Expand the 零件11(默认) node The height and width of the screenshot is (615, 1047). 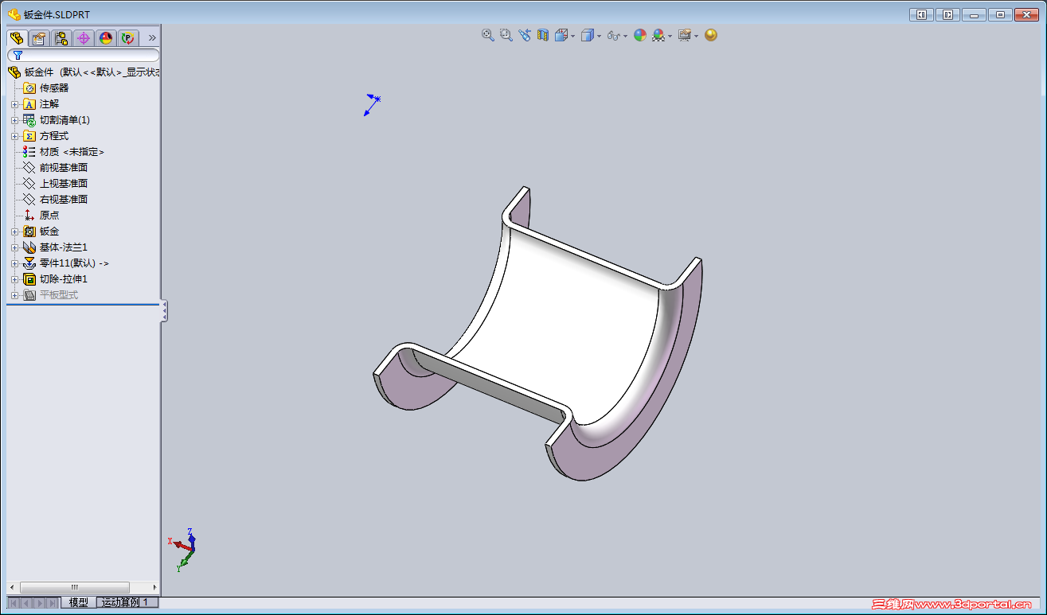(14, 263)
